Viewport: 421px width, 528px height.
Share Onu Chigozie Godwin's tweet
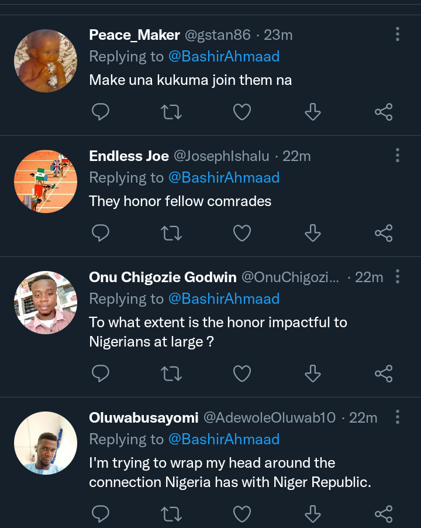click(x=384, y=373)
